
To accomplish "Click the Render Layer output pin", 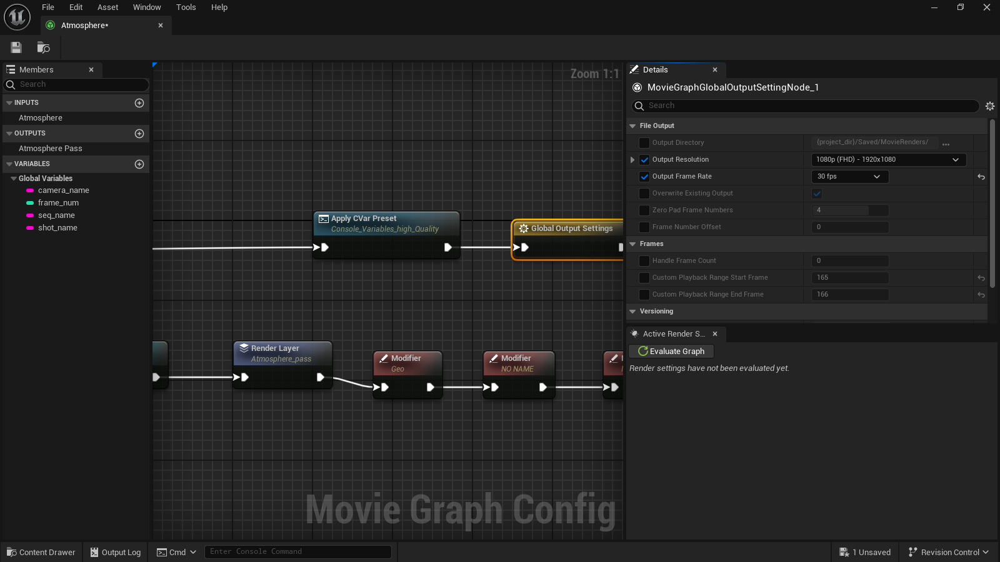I will pos(320,377).
